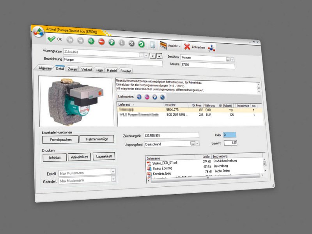Delete the article with red minus icon
Image resolution: width=312 pixels, height=234 pixels.
pyautogui.click(x=101, y=42)
